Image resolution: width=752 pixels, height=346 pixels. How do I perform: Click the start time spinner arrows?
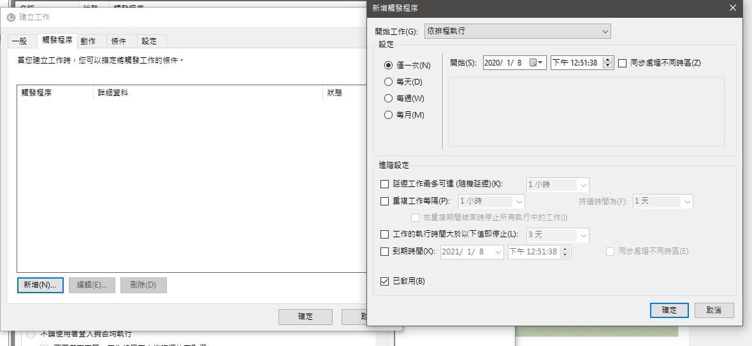pos(608,63)
